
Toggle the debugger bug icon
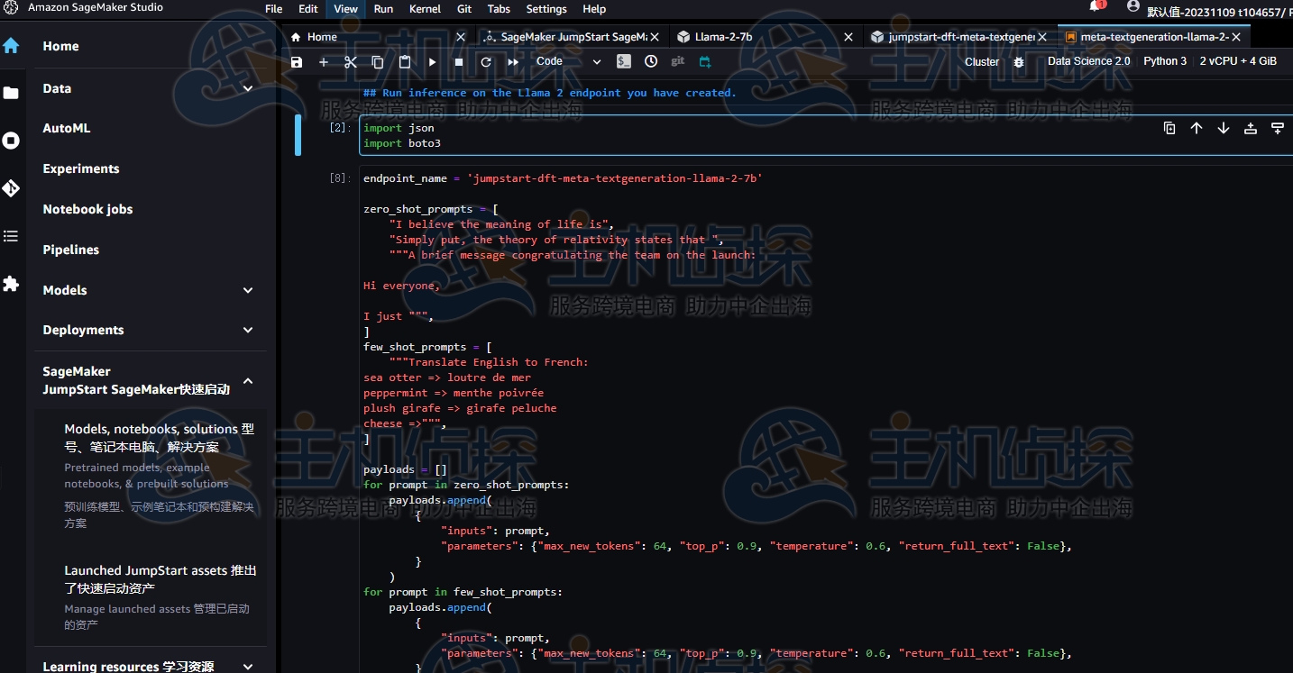(x=1019, y=62)
